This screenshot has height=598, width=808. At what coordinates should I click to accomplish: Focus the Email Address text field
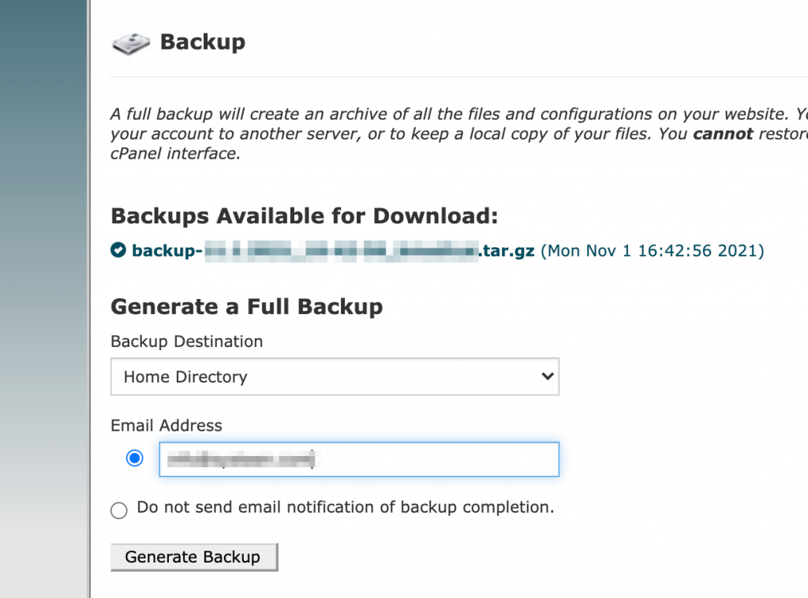pyautogui.click(x=359, y=459)
